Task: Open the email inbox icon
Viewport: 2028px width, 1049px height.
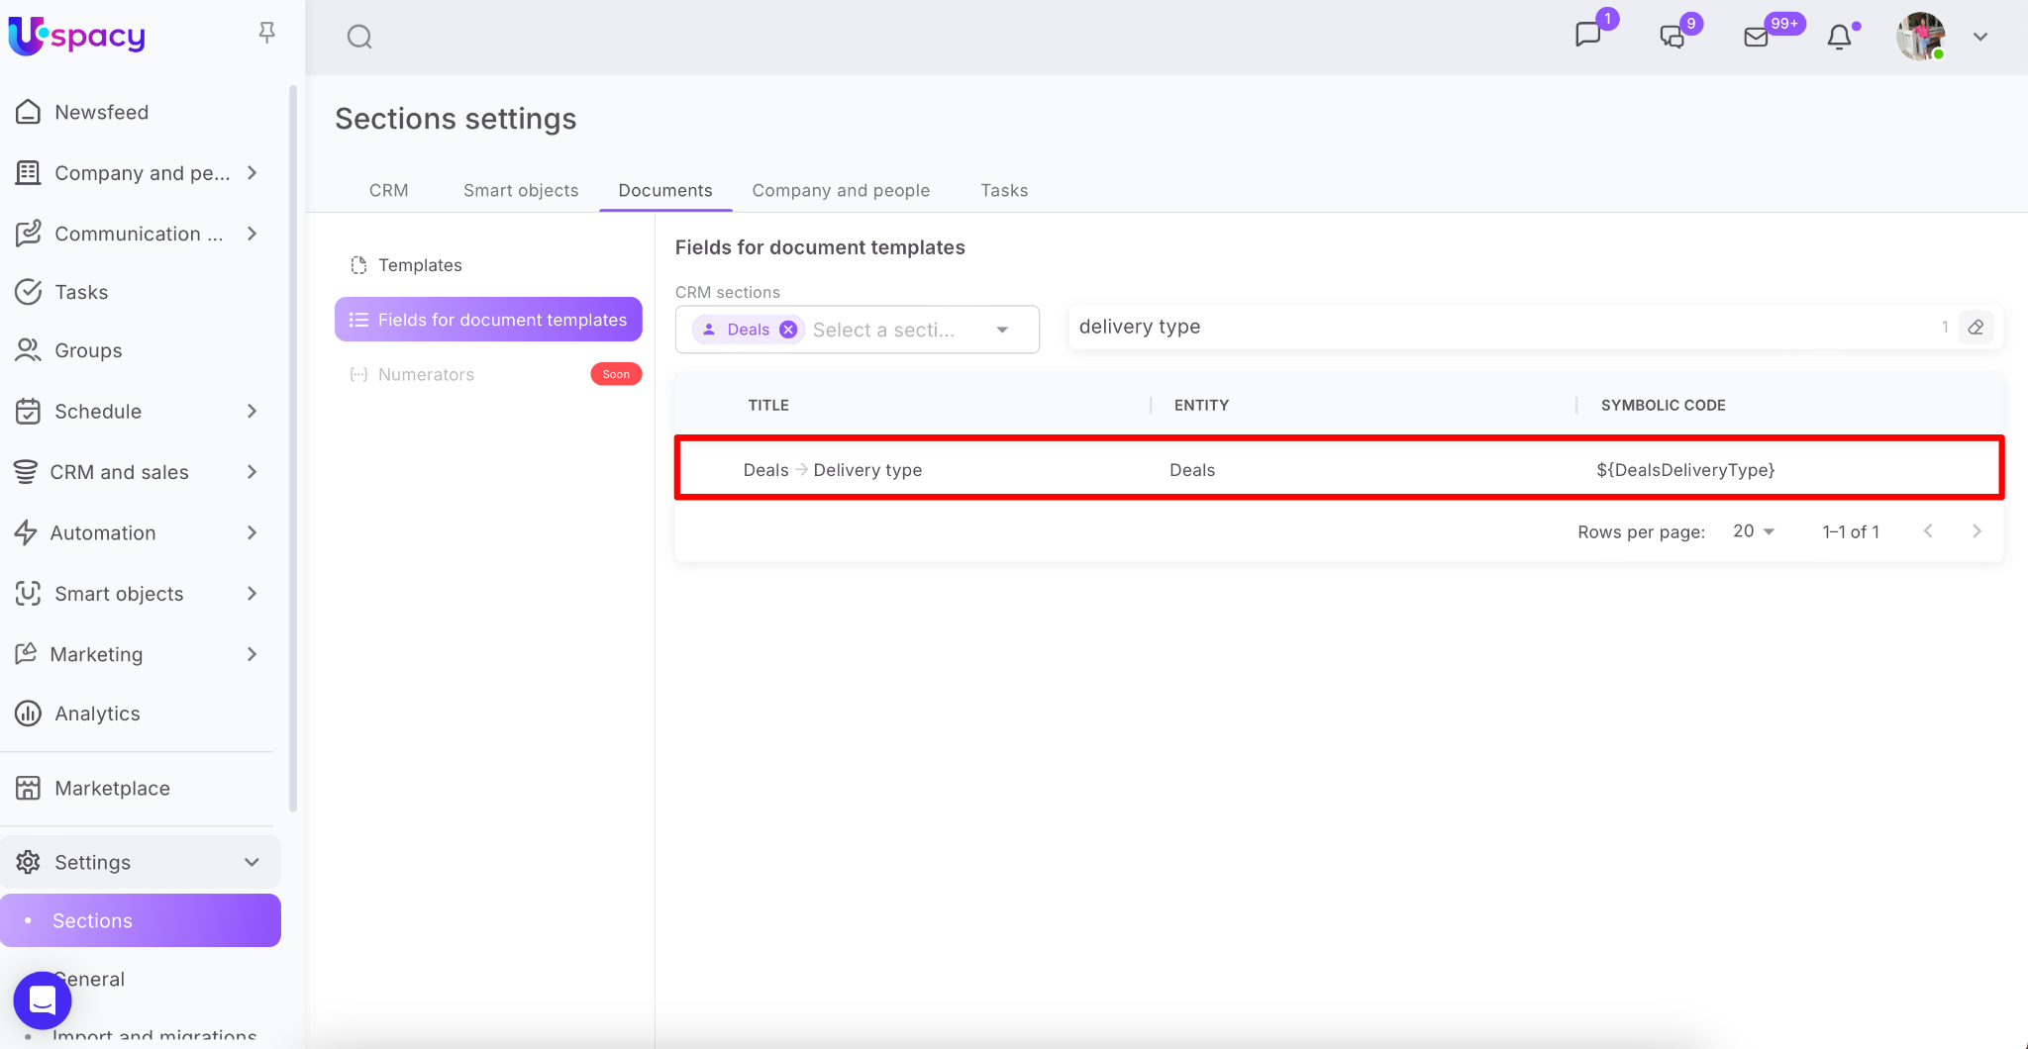Action: tap(1756, 38)
